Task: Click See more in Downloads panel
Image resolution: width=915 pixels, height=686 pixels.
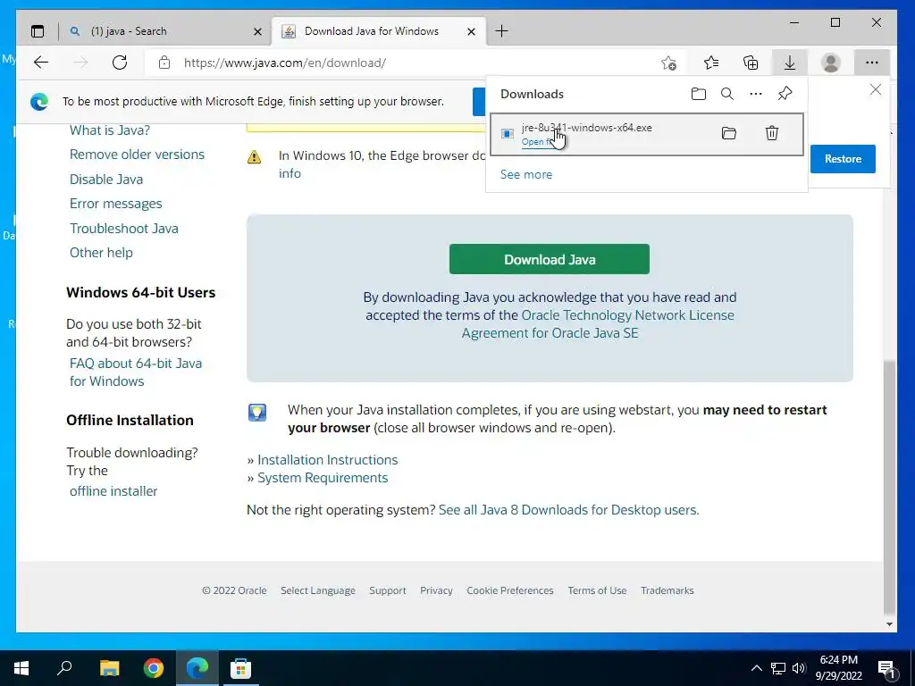Action: point(525,174)
